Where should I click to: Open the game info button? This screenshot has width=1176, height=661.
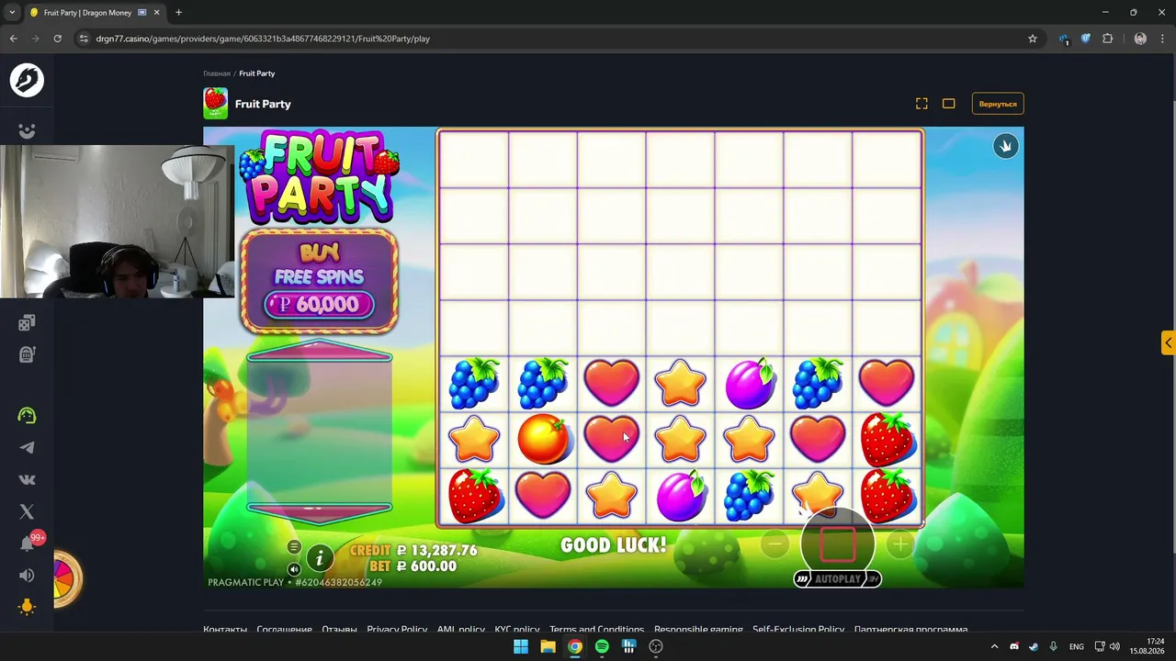(320, 557)
